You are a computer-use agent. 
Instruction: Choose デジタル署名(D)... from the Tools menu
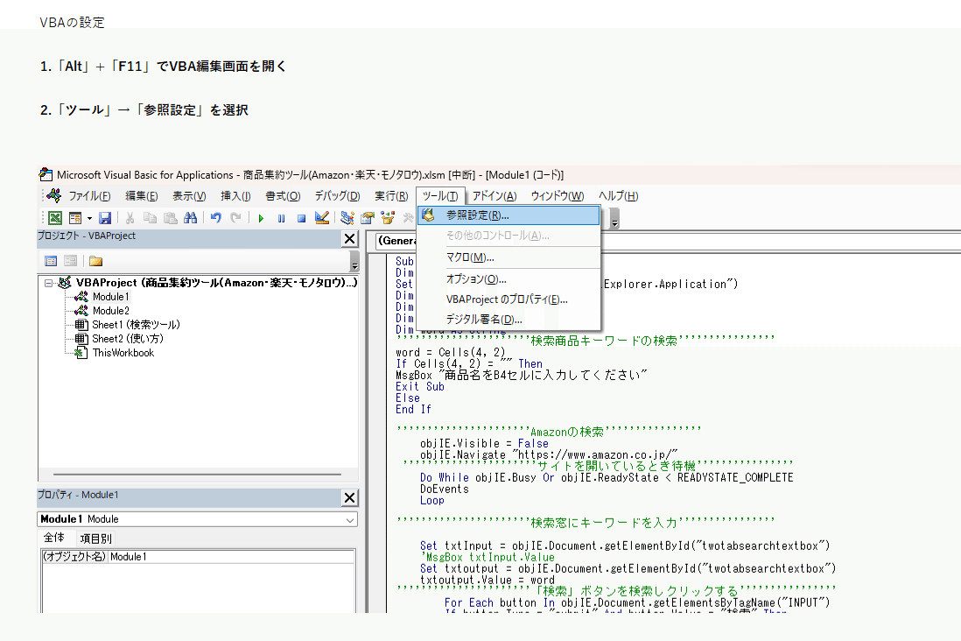tap(509, 320)
